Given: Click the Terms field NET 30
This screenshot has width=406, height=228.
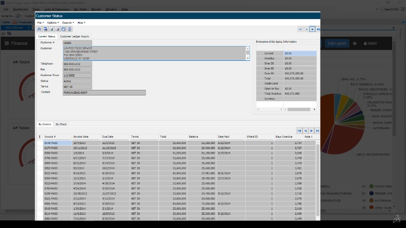Looking at the screenshot, I should [77, 87].
